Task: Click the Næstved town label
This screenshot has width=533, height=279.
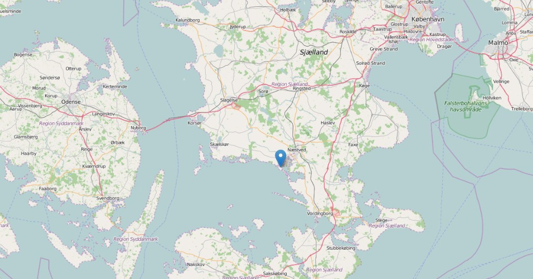Action: coord(297,150)
